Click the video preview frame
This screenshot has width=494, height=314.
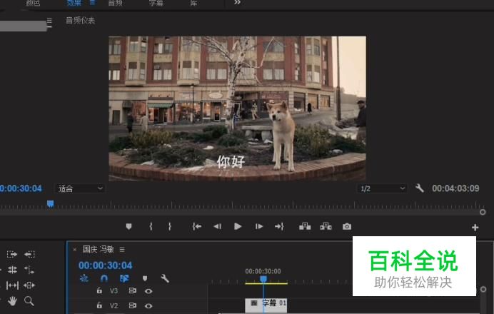click(237, 108)
